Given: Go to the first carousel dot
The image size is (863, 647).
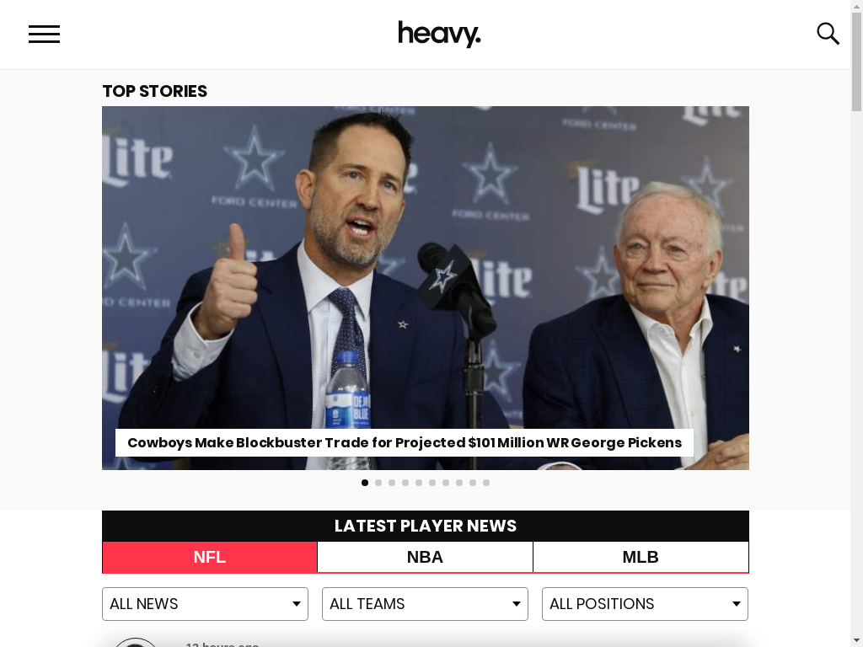Looking at the screenshot, I should 365,483.
